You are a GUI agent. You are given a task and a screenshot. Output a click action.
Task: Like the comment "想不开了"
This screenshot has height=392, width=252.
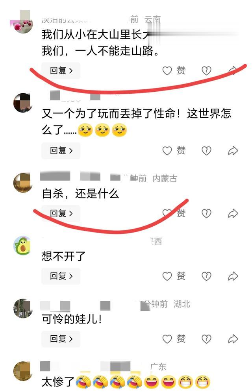tap(174, 276)
